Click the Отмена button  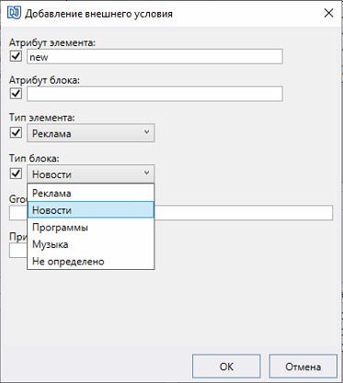click(x=303, y=366)
